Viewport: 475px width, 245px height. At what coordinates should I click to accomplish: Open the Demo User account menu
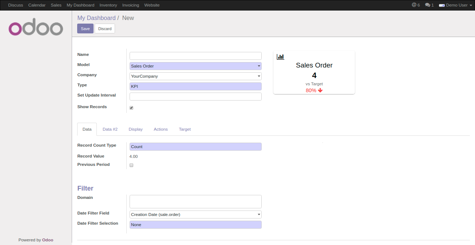pos(455,5)
